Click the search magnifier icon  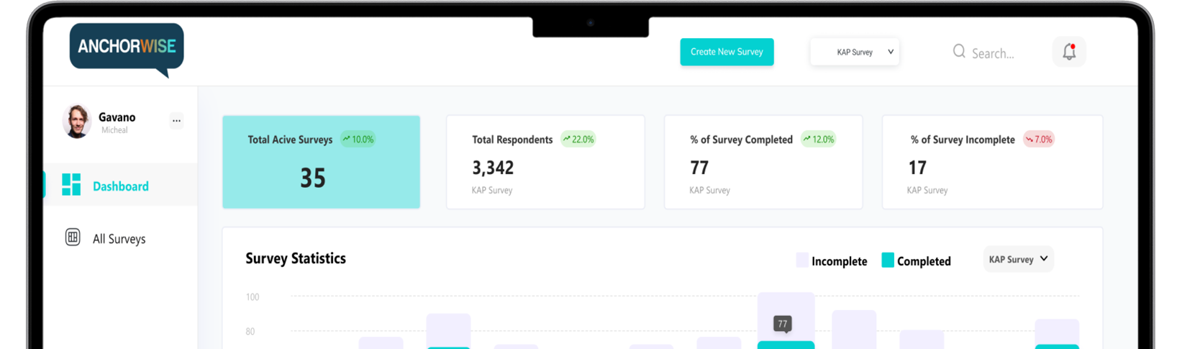[x=959, y=51]
